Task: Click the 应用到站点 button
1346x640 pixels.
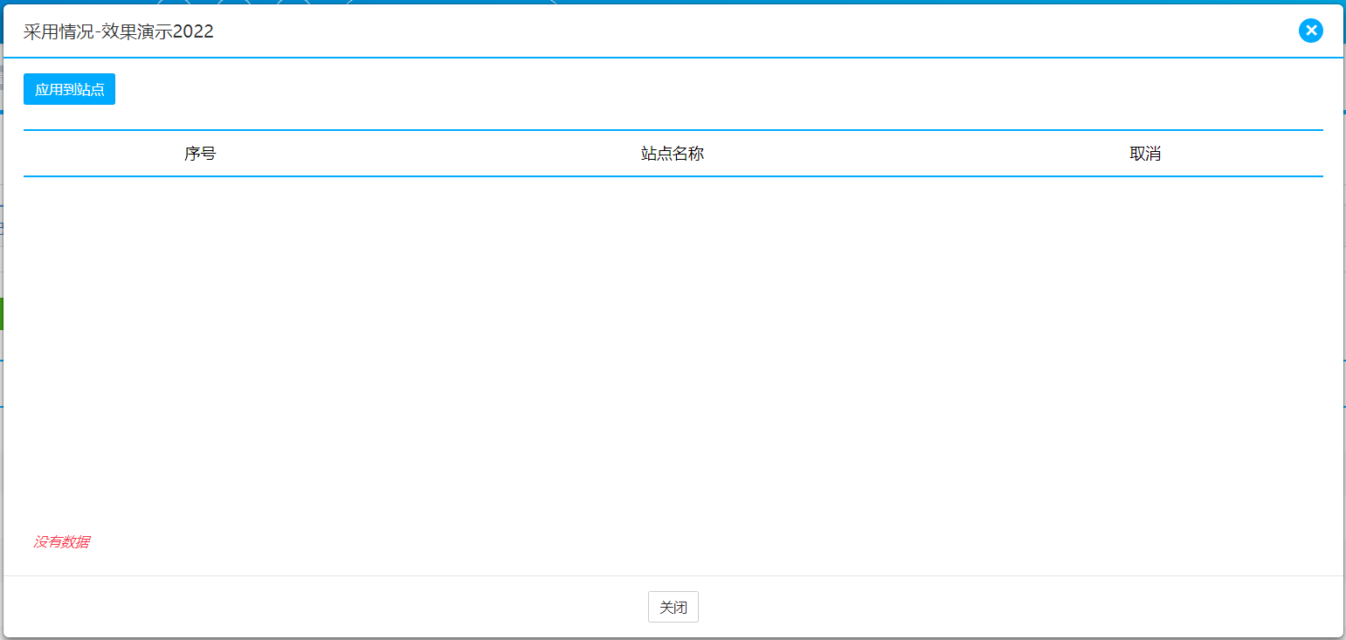Action: [x=69, y=90]
